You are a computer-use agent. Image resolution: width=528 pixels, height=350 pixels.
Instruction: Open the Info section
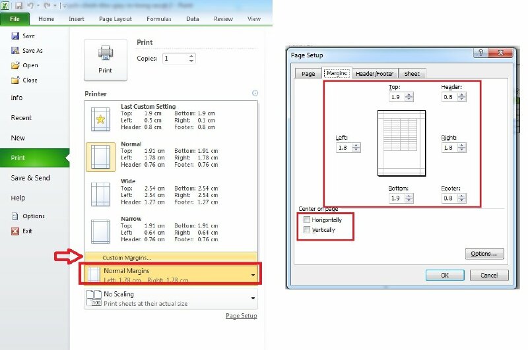tap(17, 98)
